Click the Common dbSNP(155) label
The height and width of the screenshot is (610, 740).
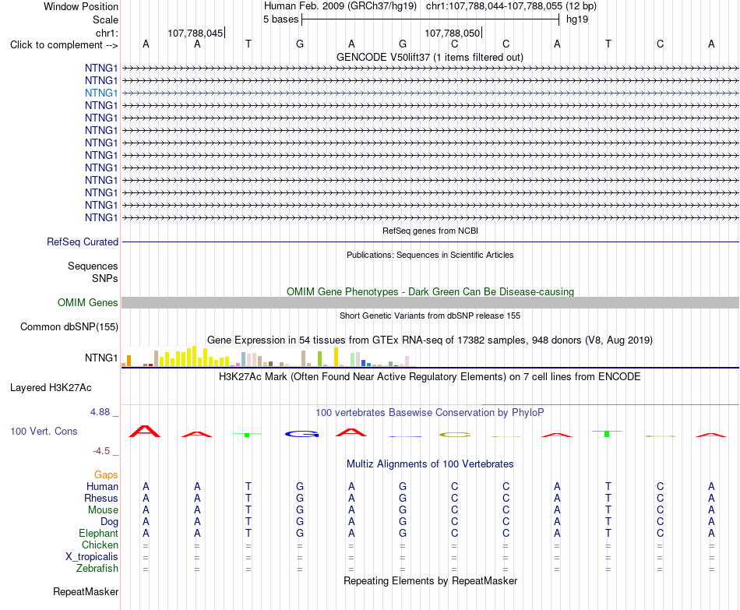tap(69, 326)
